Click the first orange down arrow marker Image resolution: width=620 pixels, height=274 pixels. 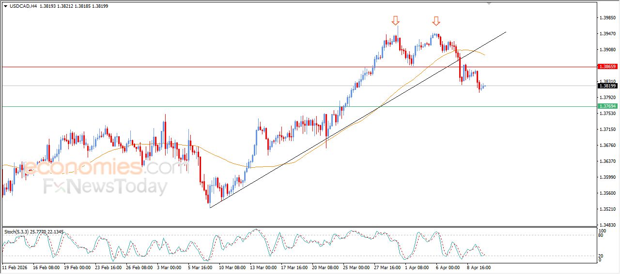coord(396,20)
